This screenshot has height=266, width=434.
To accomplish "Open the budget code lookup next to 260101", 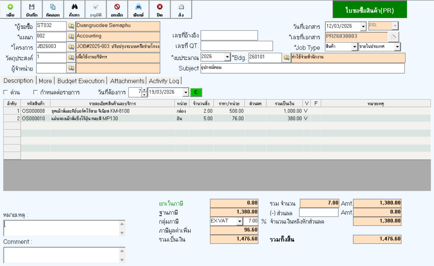I will [286, 58].
